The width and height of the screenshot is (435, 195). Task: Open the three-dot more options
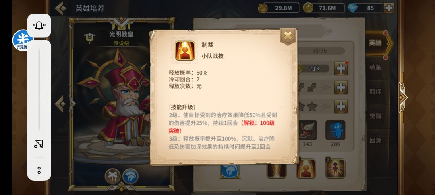[39, 170]
